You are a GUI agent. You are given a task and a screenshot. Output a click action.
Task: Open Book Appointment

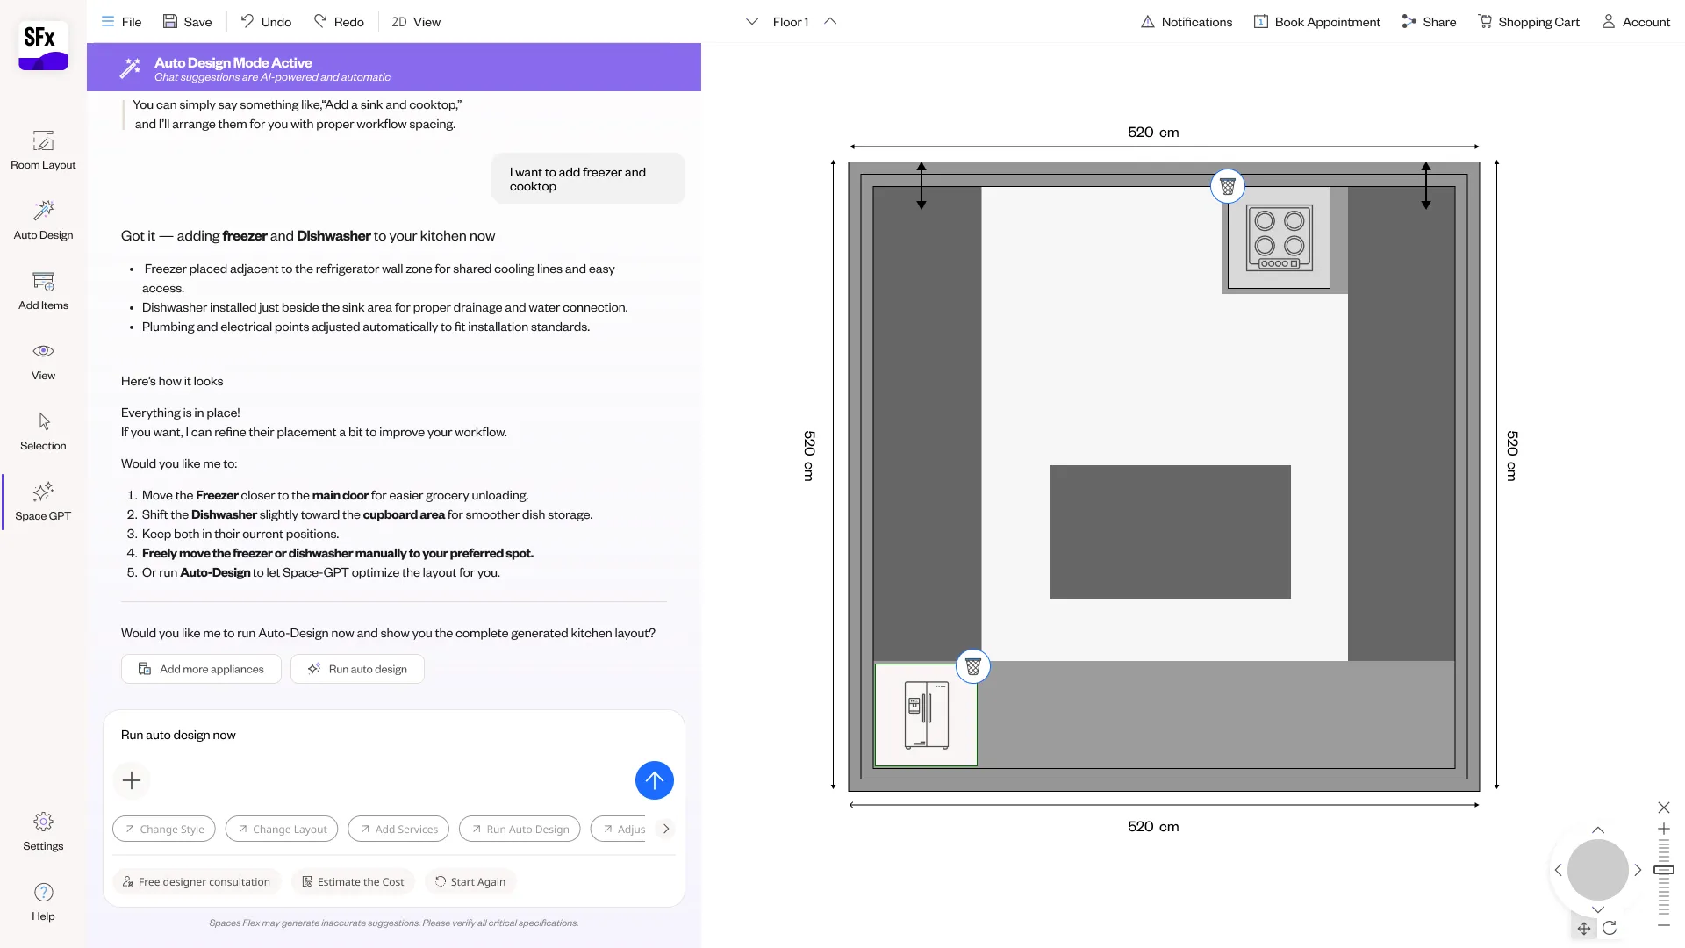coord(1316,21)
